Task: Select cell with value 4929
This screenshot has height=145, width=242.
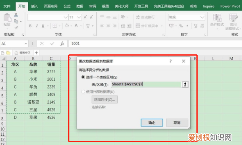Action: tap(51, 110)
